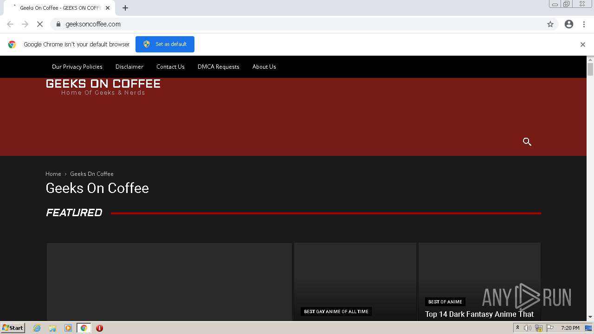View site security lock info

coord(58,24)
